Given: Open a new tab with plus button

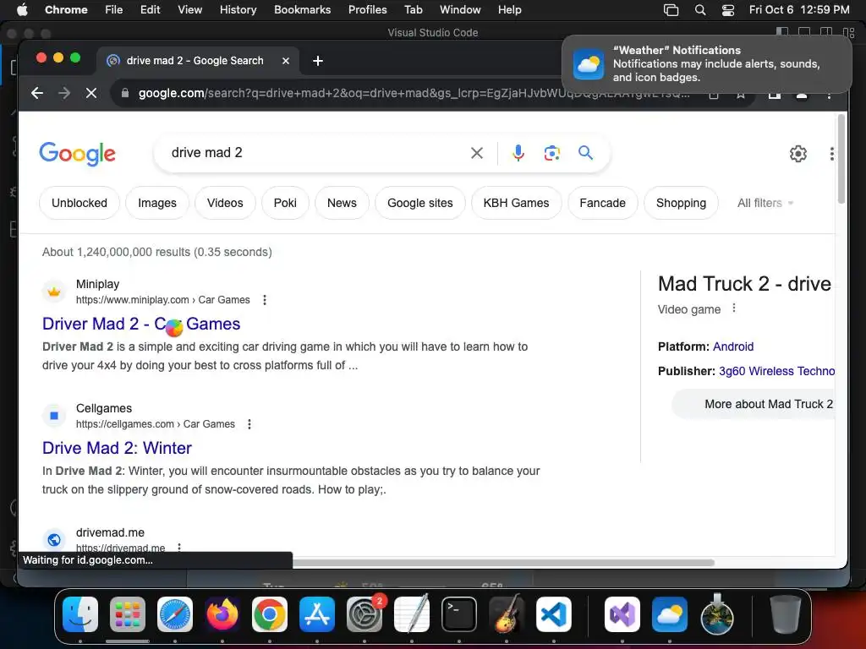Looking at the screenshot, I should point(318,61).
